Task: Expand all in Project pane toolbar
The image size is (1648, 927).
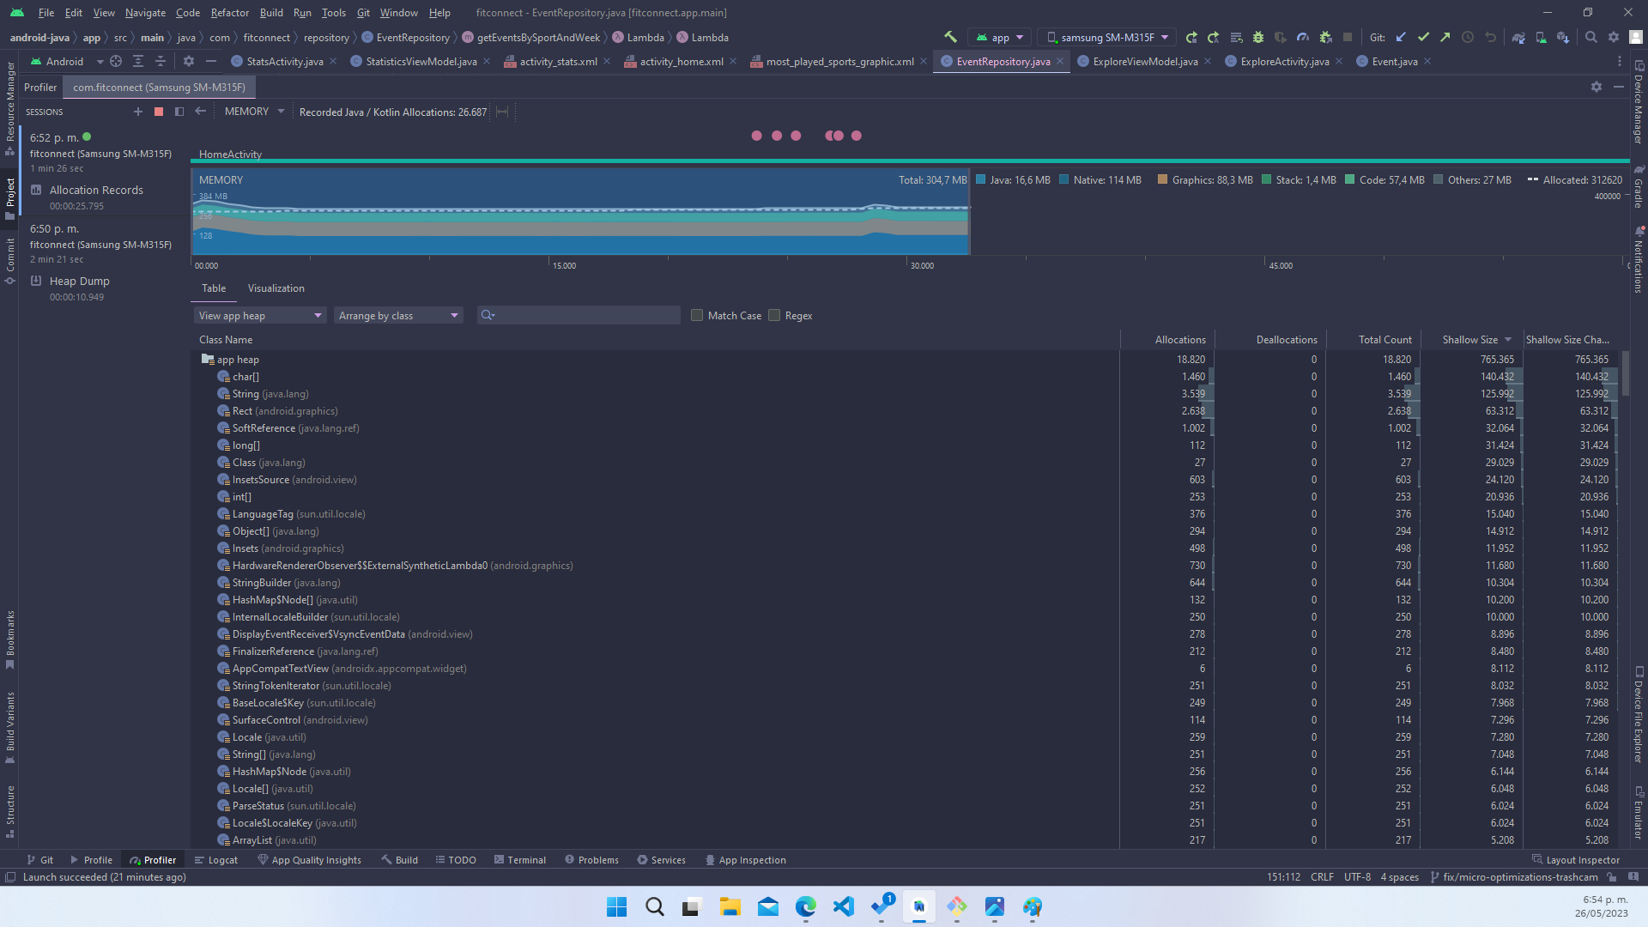Action: click(x=138, y=61)
